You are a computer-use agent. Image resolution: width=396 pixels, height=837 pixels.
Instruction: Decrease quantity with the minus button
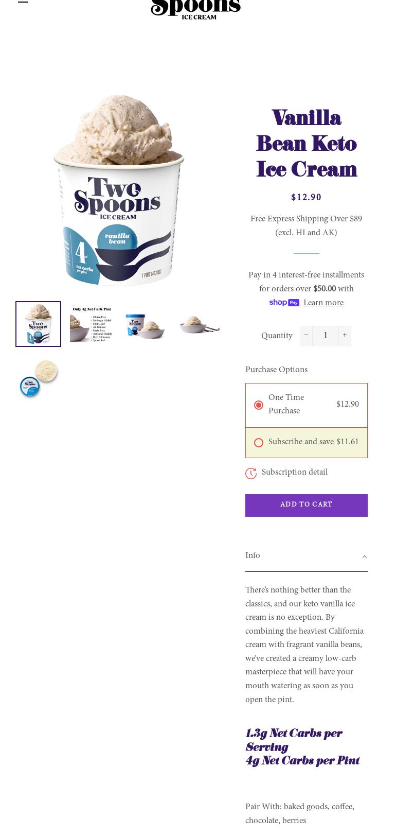(306, 336)
